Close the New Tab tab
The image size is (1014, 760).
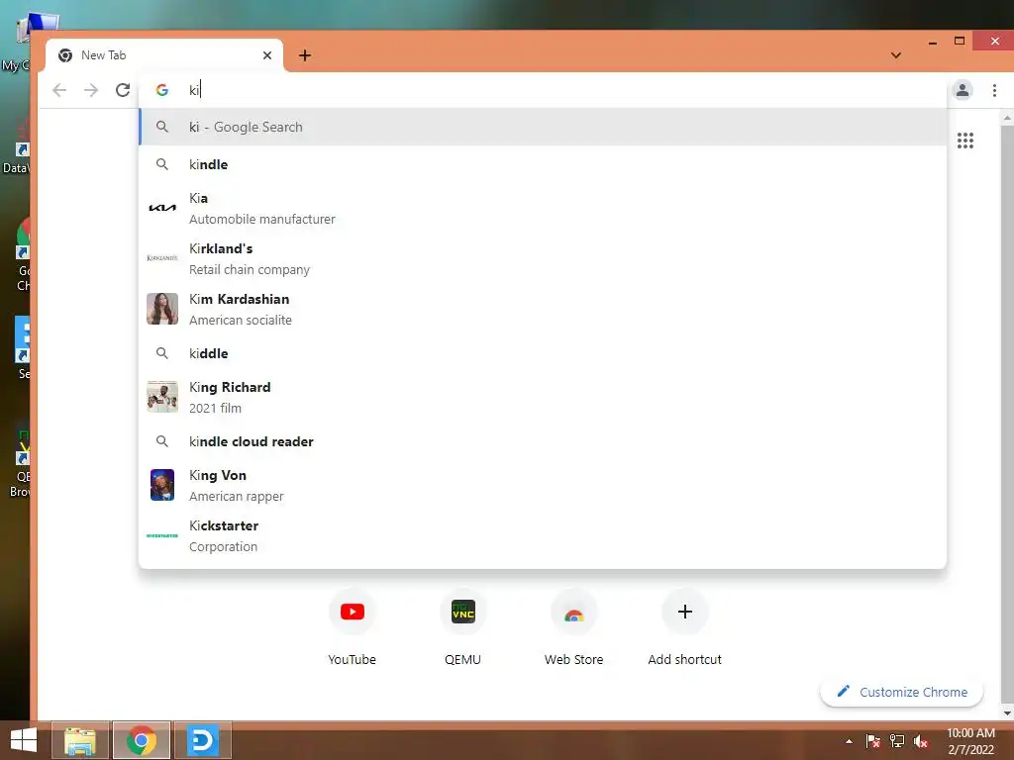tap(267, 55)
